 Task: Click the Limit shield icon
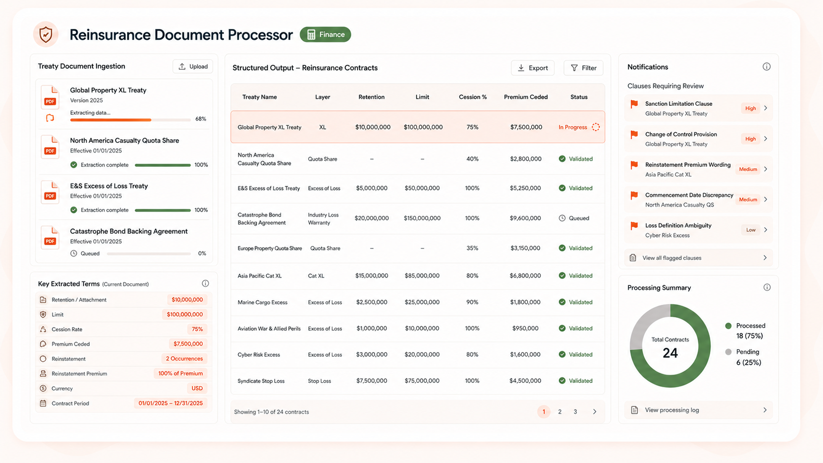(43, 314)
